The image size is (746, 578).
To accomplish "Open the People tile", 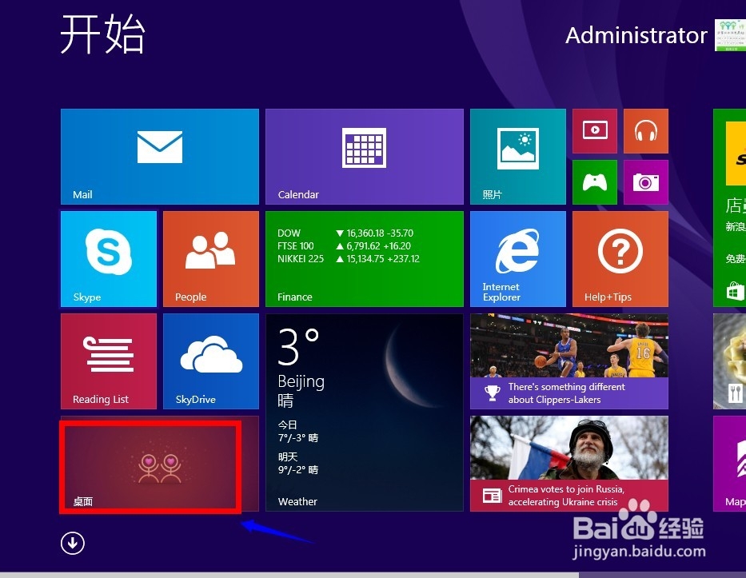I will (211, 259).
